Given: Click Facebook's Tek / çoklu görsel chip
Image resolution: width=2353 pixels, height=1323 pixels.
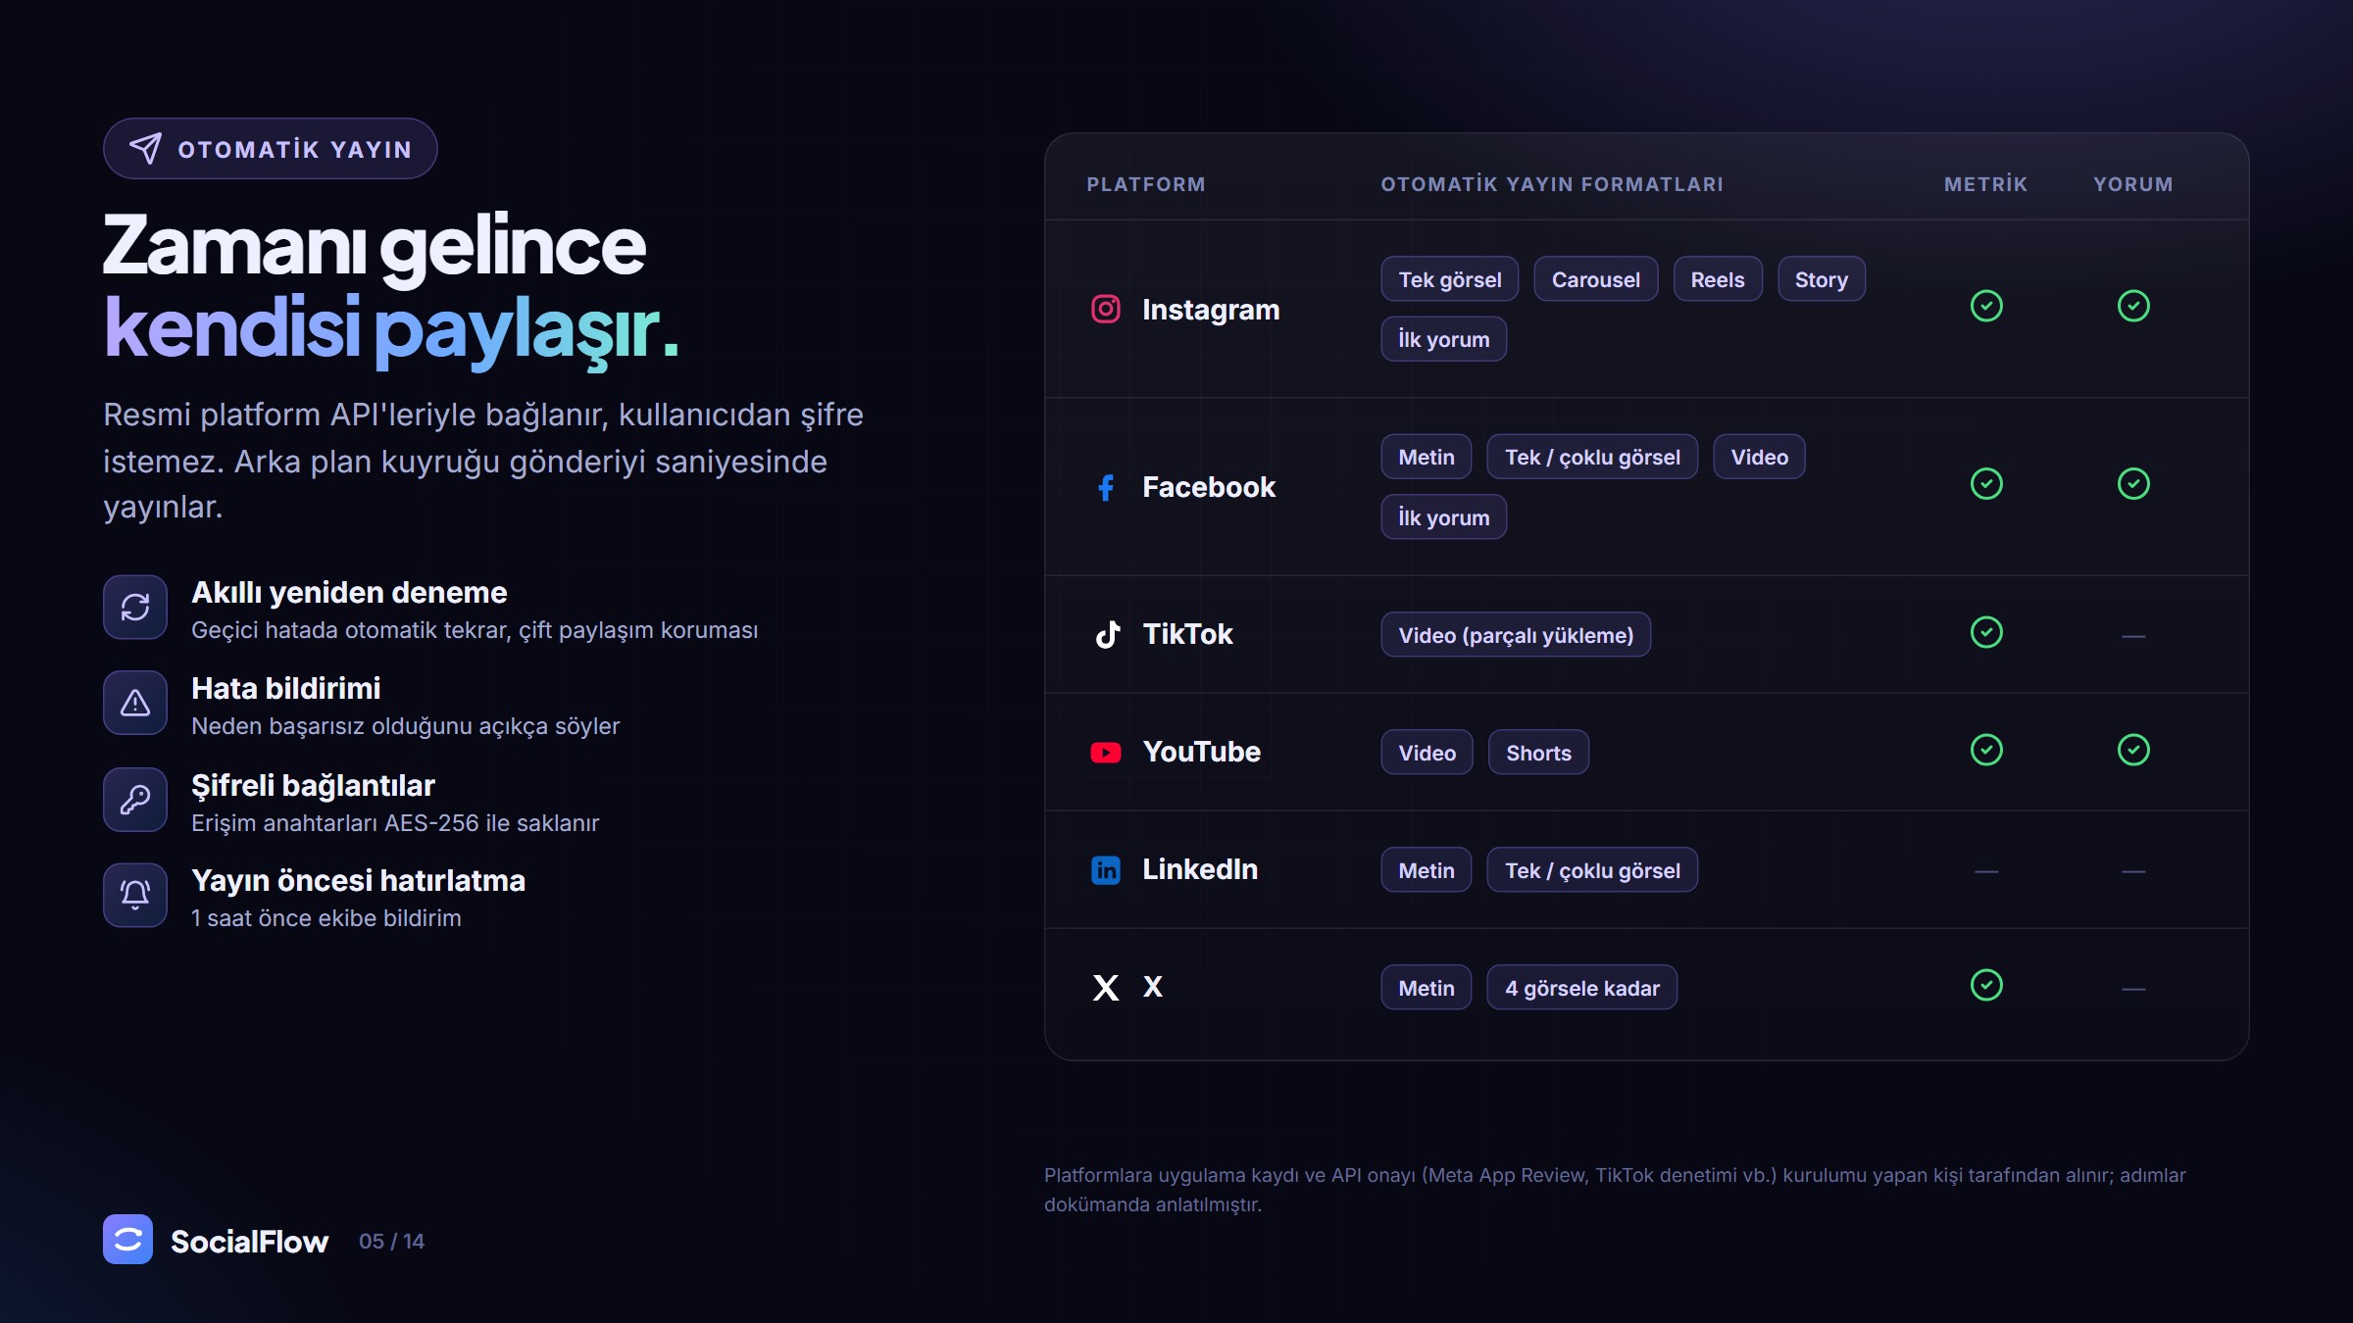Looking at the screenshot, I should coord(1592,457).
